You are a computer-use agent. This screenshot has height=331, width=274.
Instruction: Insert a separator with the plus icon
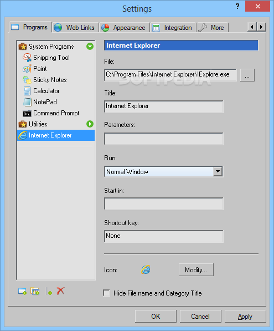pos(49,292)
